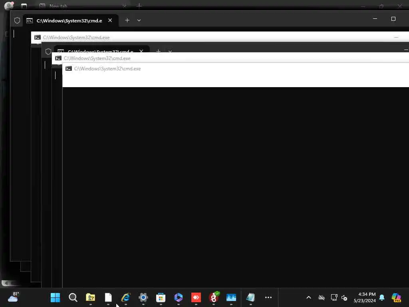409x307 pixels.
Task: Click the muted volume tray icon
Action: pyautogui.click(x=344, y=297)
